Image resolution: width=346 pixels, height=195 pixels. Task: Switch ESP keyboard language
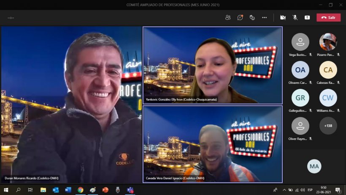point(310,190)
